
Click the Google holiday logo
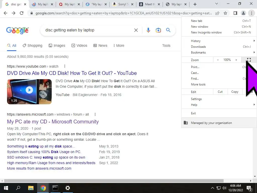pyautogui.click(x=18, y=30)
